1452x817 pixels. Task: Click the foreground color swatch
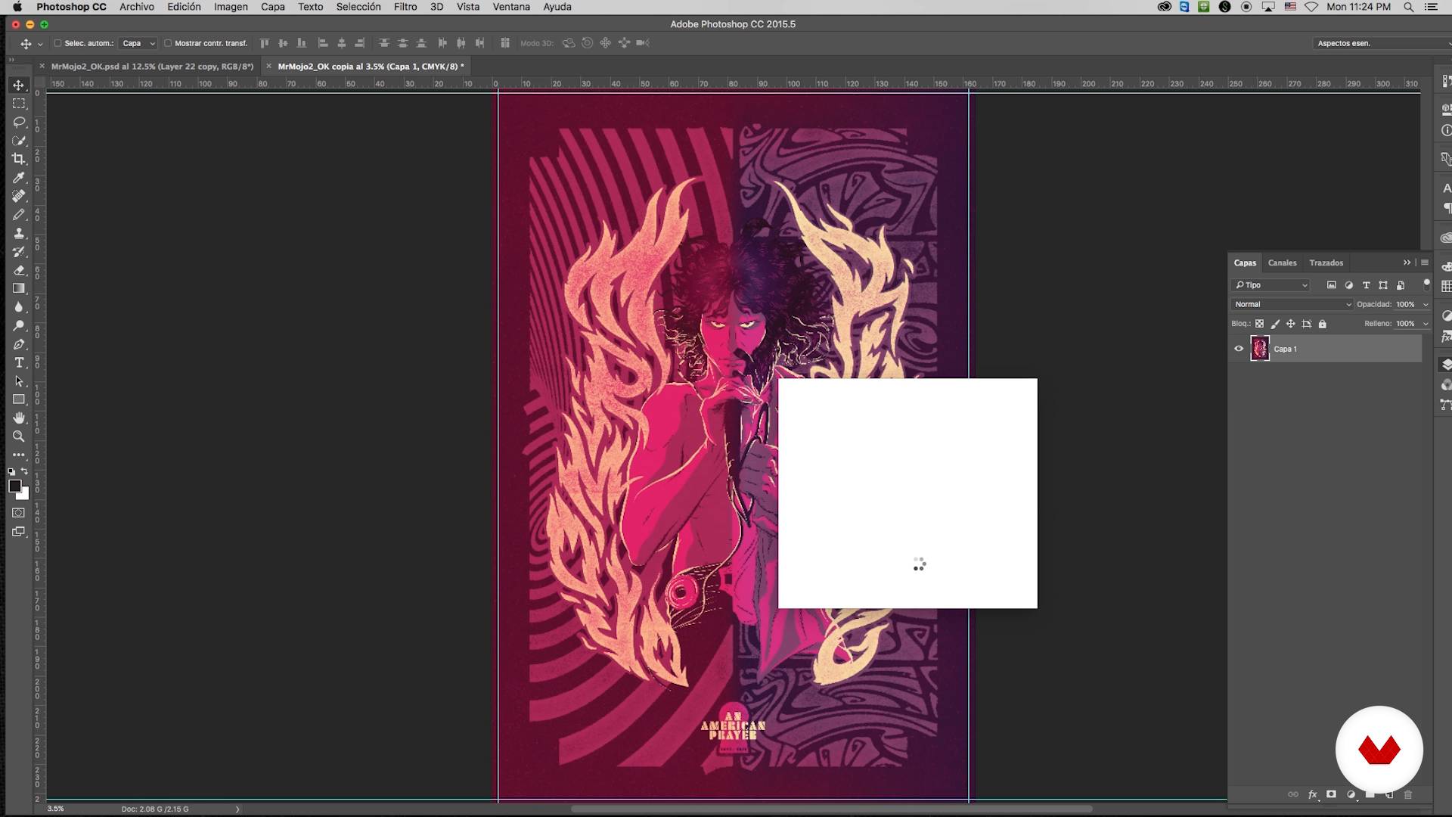coord(14,486)
